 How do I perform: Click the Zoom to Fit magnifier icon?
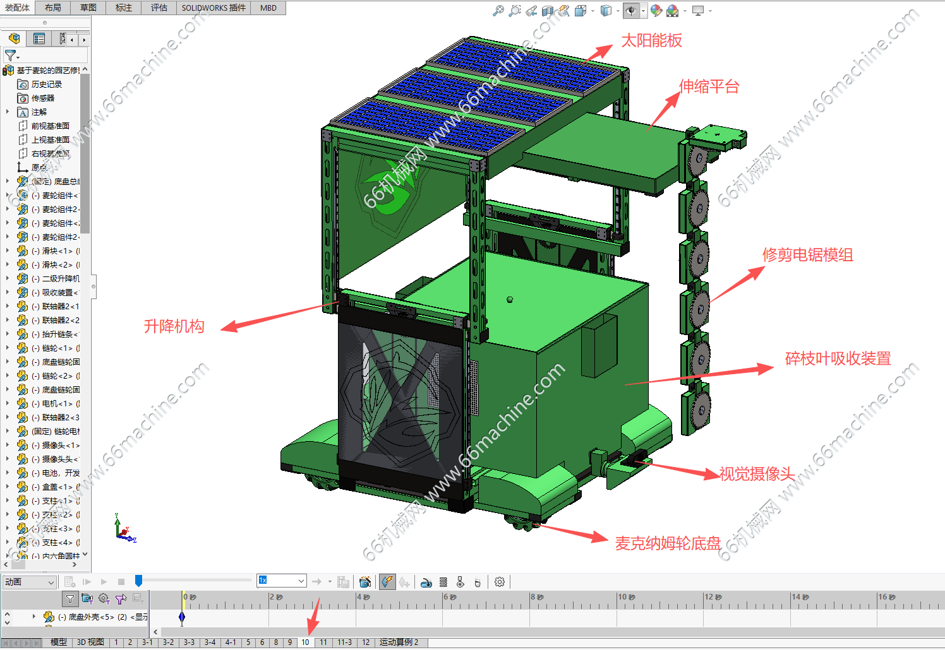click(498, 11)
